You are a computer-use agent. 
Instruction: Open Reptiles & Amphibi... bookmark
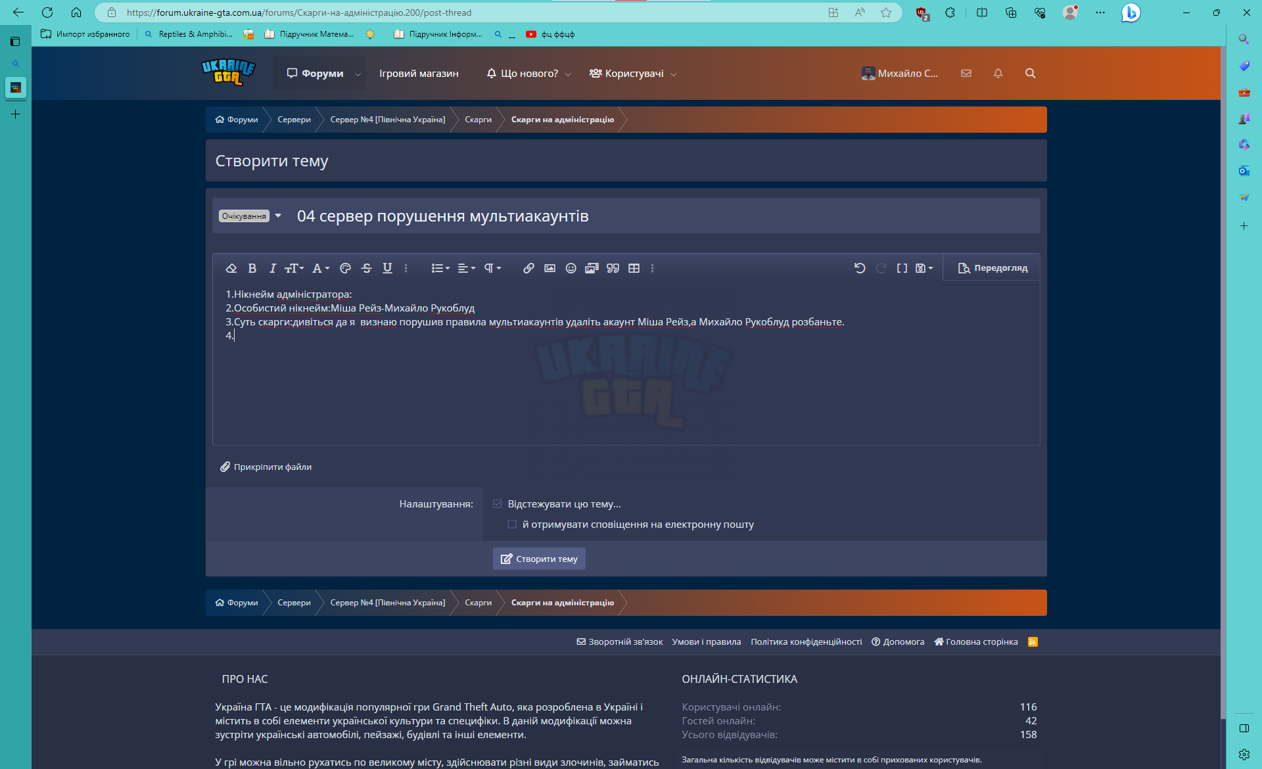188,34
